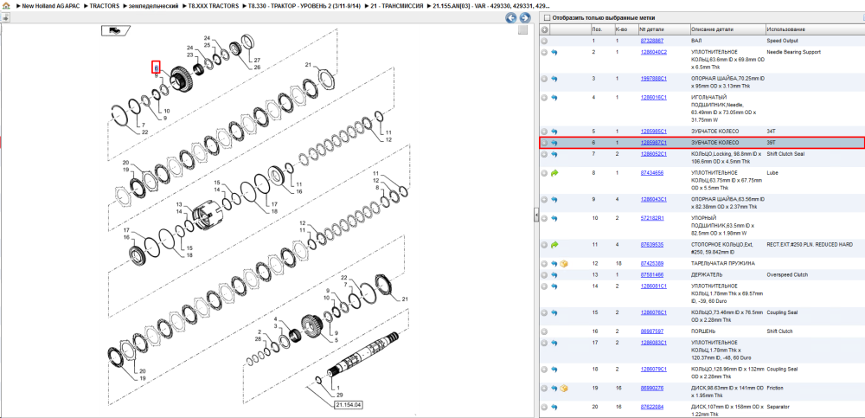This screenshot has height=418, width=865.
Task: Navigate back with the blue left arrow
Action: [511, 17]
